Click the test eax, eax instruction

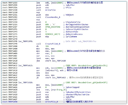pos(45,58)
